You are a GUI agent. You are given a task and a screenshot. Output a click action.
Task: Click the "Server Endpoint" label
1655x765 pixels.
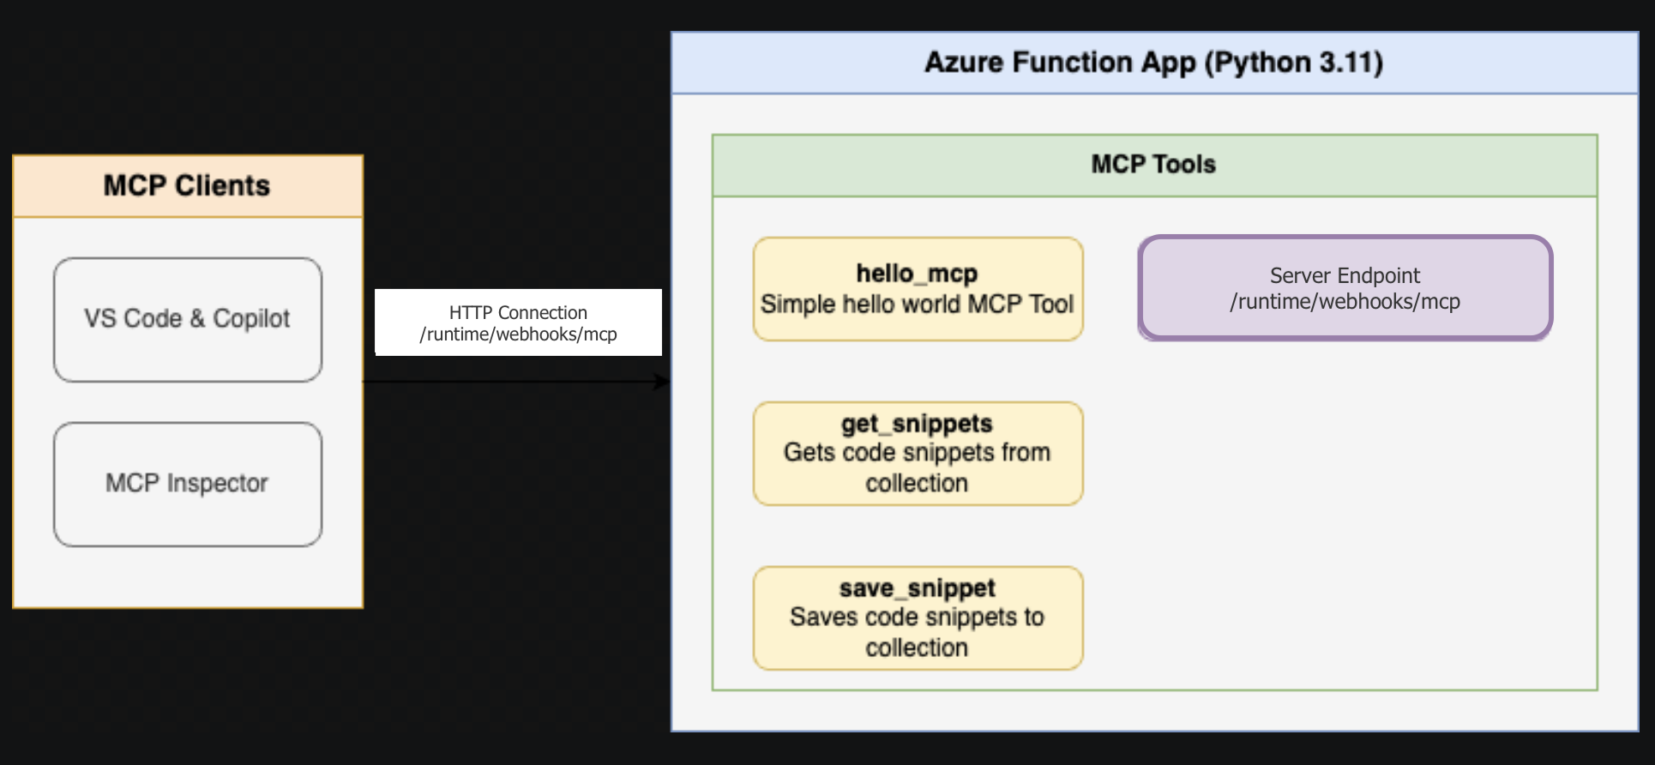click(x=1345, y=275)
